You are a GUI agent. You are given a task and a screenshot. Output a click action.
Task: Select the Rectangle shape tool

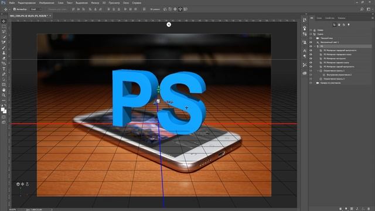pyautogui.click(x=4, y=84)
